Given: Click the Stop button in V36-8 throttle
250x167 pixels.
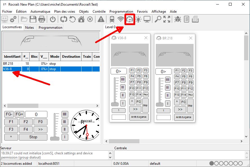Looking at the screenshot, I should coord(145,105).
